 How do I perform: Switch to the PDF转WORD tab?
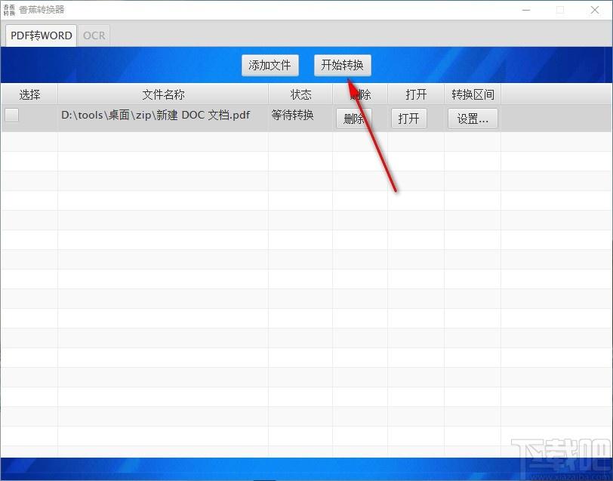pos(41,35)
